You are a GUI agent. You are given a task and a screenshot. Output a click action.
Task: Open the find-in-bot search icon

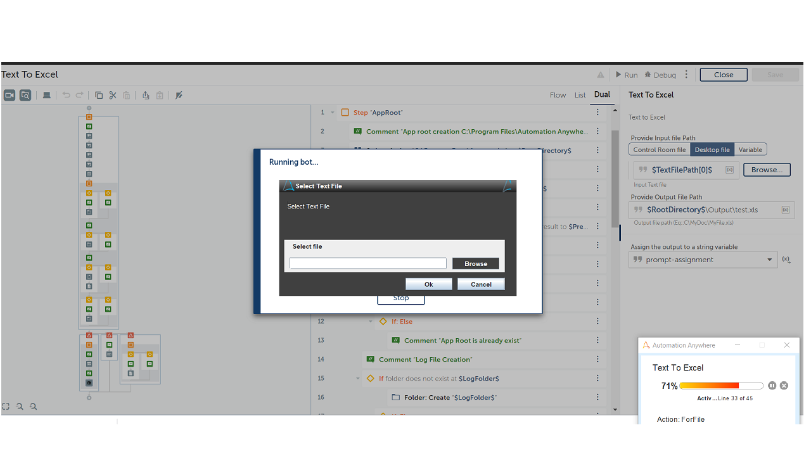click(x=25, y=95)
